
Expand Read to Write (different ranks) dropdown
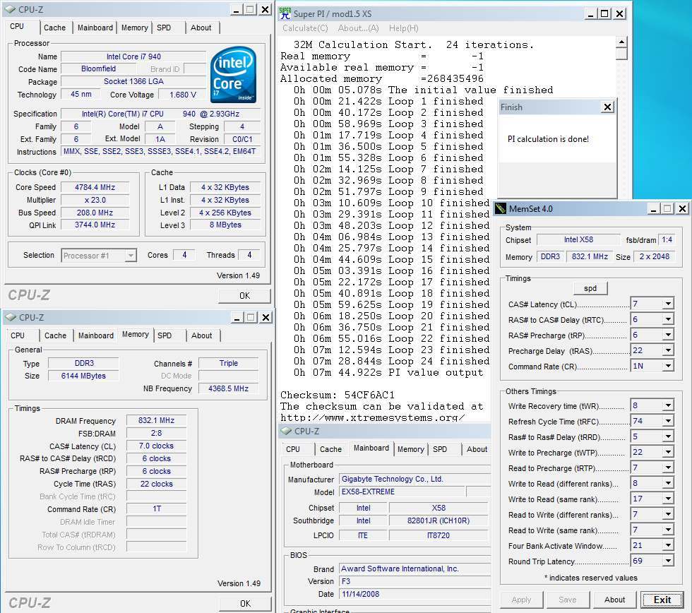(668, 514)
